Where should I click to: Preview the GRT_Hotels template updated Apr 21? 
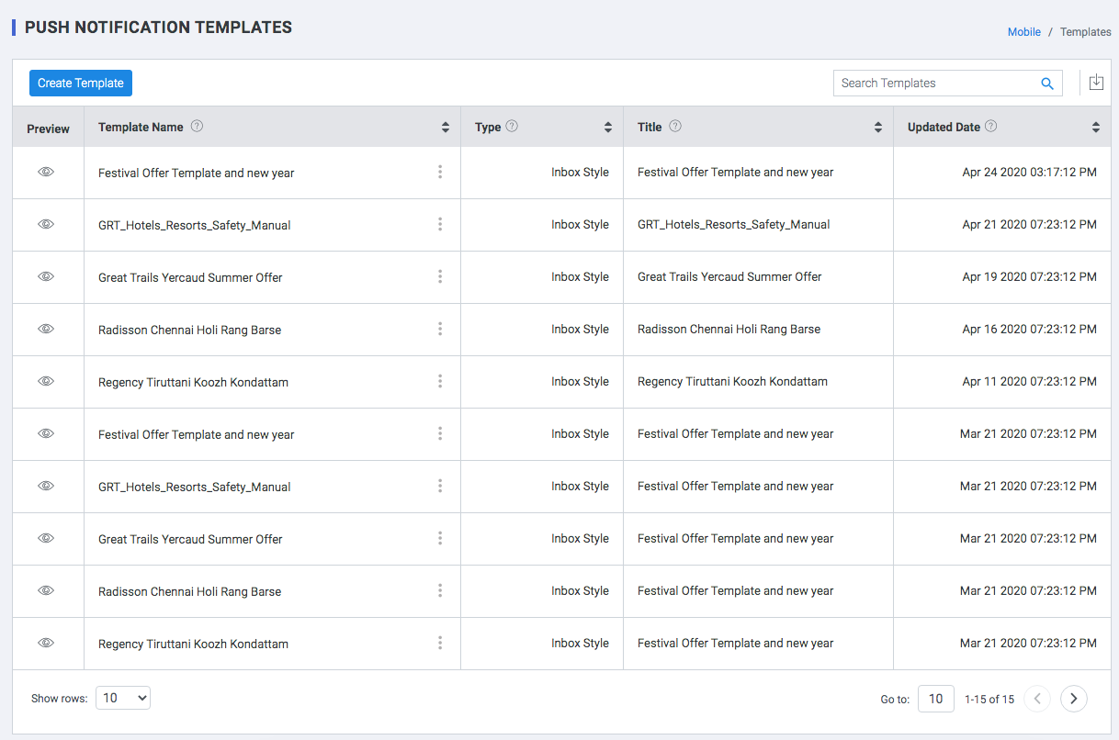pos(46,224)
